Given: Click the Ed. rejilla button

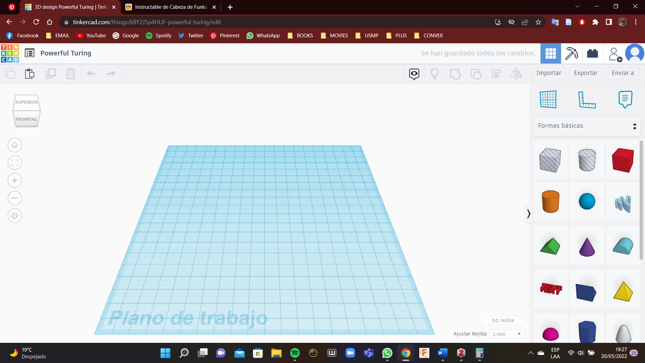Looking at the screenshot, I should tap(503, 320).
